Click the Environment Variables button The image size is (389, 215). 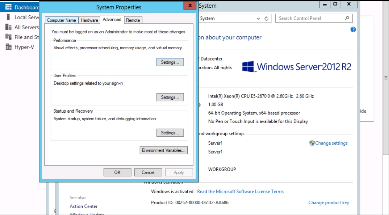(x=164, y=150)
